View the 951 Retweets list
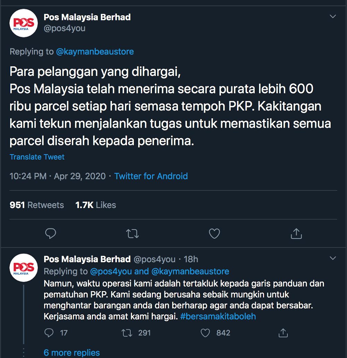 (36, 205)
